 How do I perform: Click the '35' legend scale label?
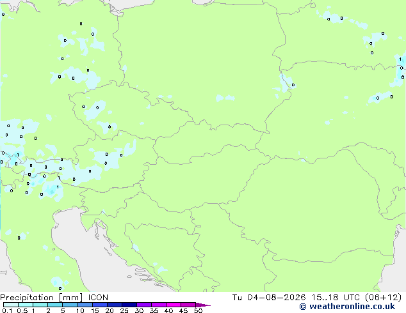(154, 310)
